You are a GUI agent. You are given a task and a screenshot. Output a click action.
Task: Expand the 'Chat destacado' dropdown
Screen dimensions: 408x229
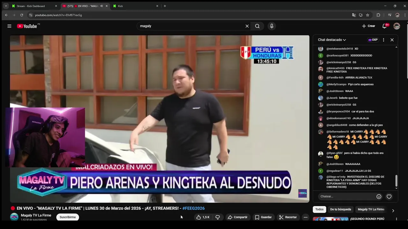tap(332, 40)
